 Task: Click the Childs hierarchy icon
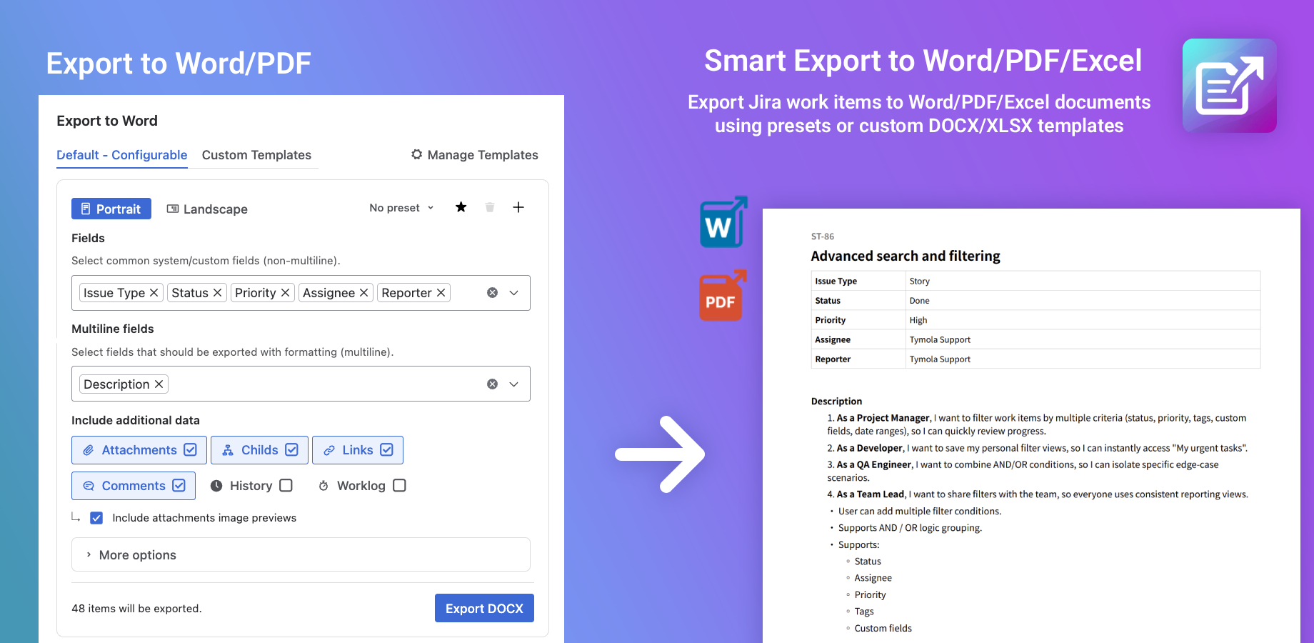tap(228, 450)
